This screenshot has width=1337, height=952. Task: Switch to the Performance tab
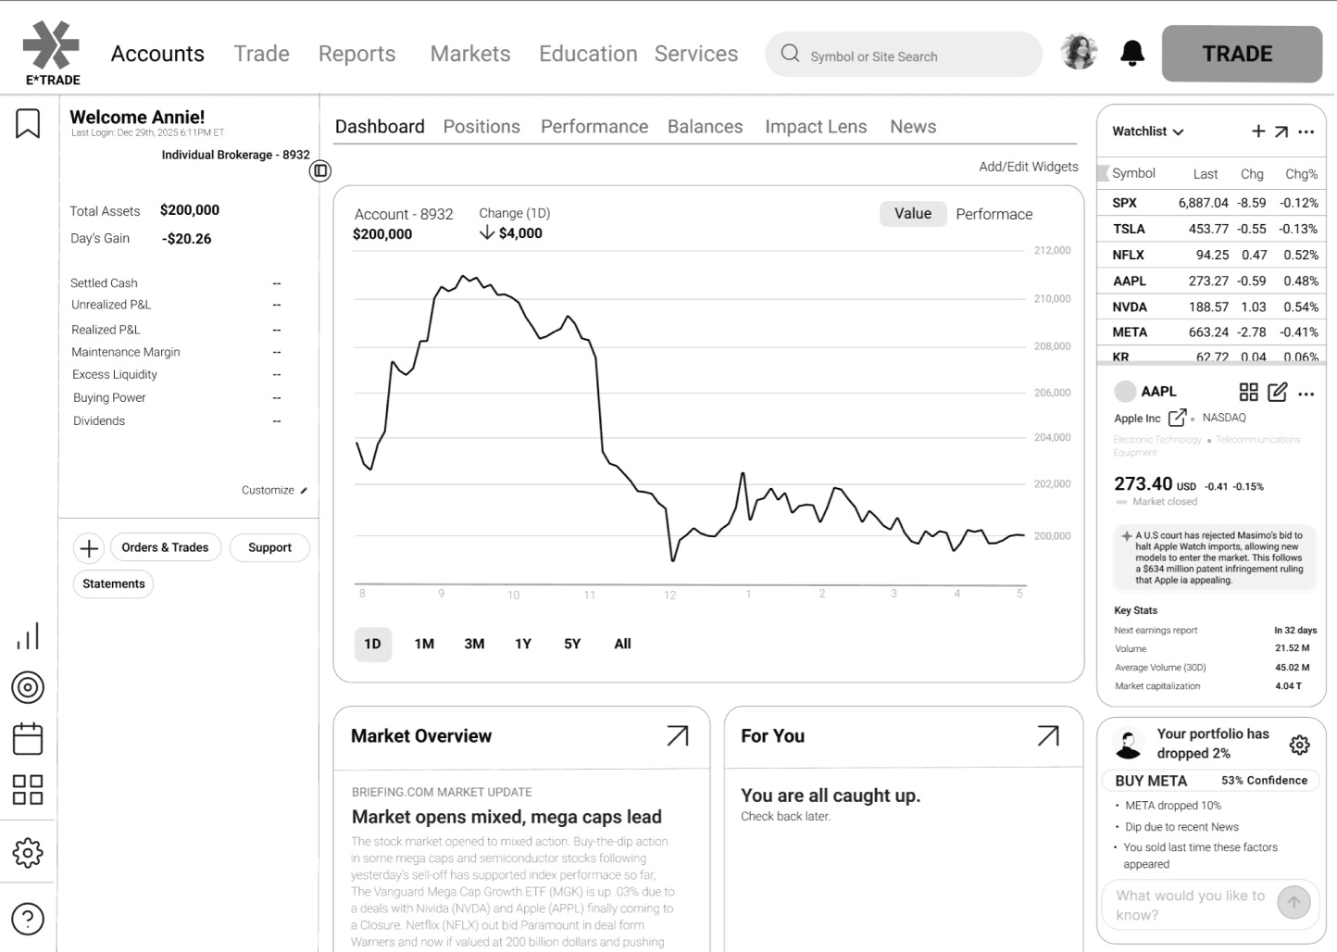click(594, 127)
